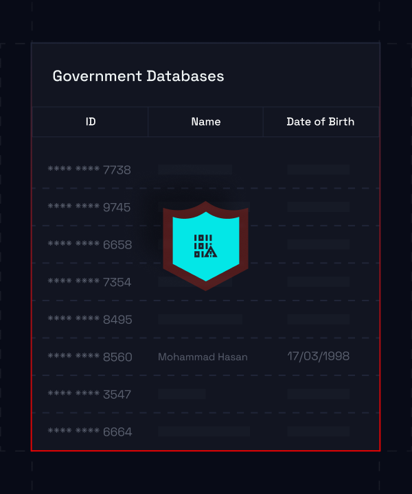Image resolution: width=412 pixels, height=494 pixels.
Task: Click the redacted birth date in row 3547
Action: 319,394
